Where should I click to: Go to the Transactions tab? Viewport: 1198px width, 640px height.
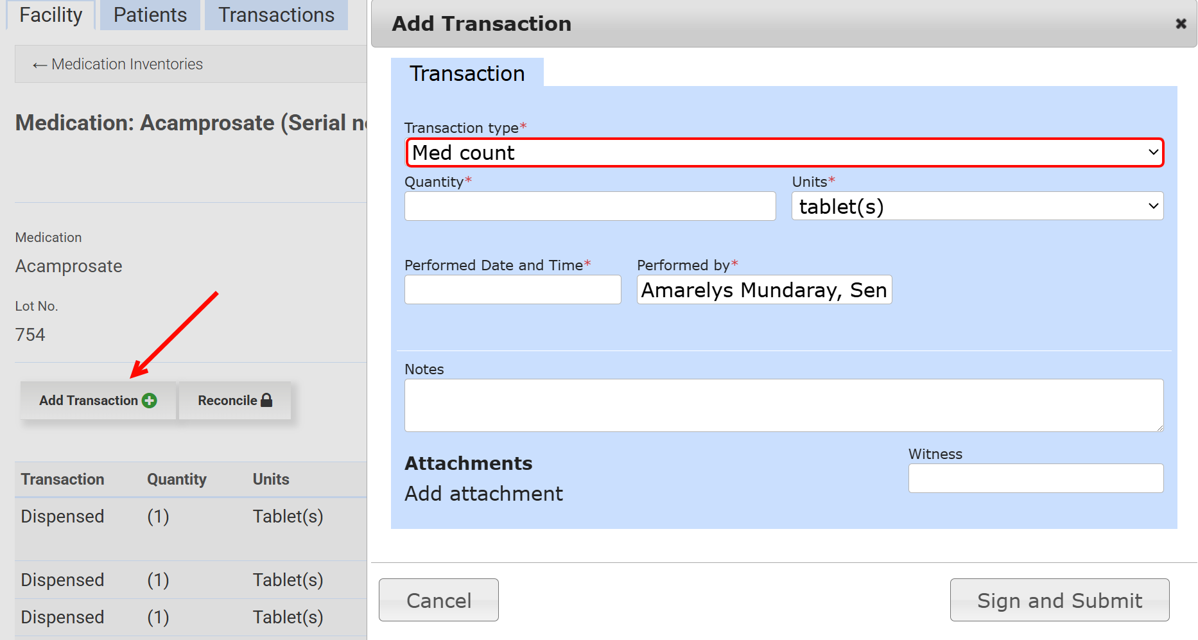[276, 15]
